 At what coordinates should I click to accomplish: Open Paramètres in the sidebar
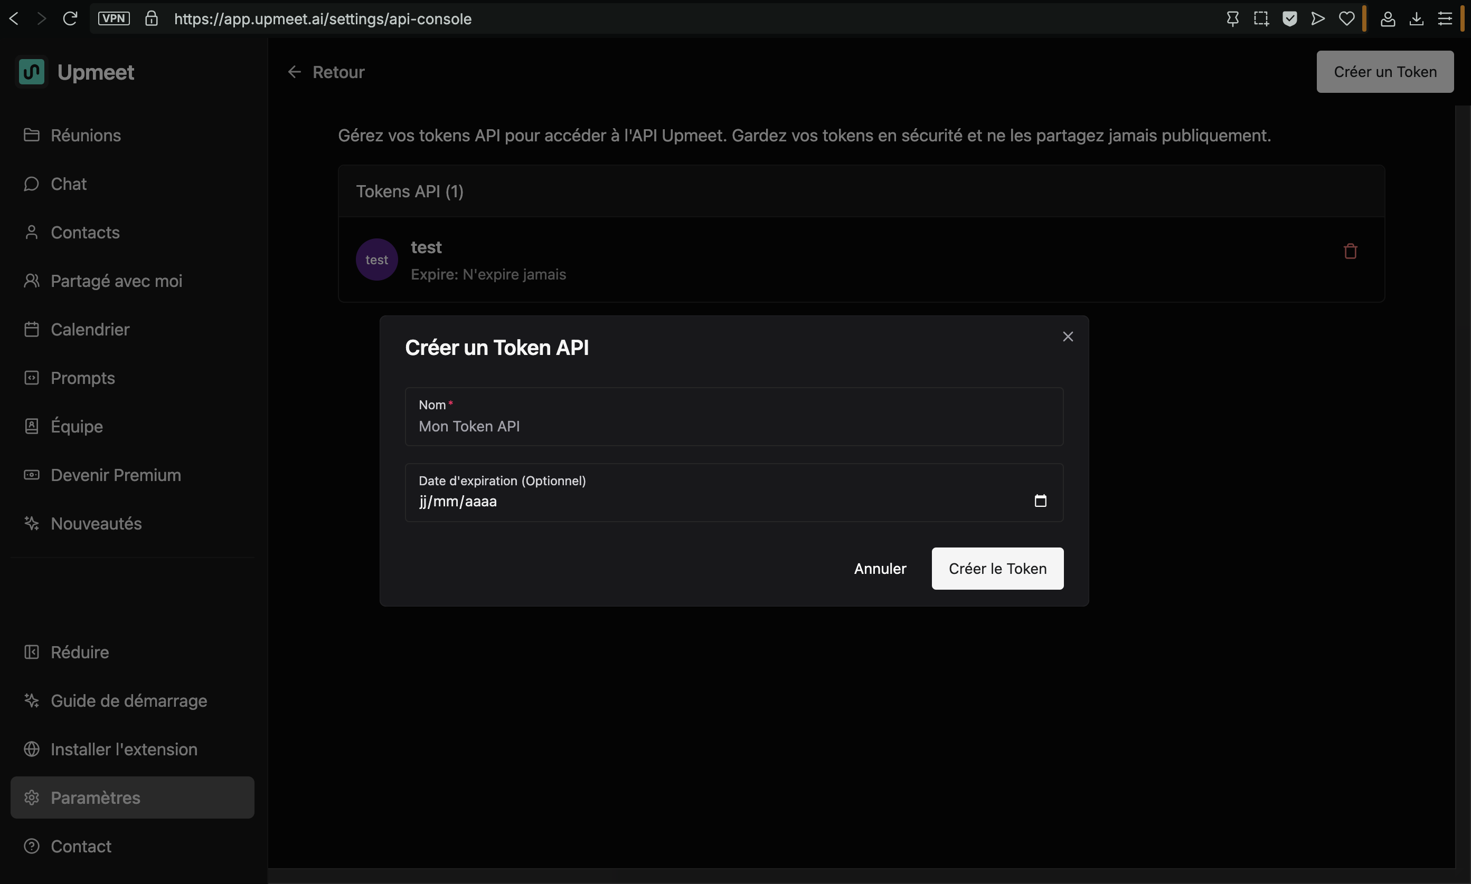(132, 797)
